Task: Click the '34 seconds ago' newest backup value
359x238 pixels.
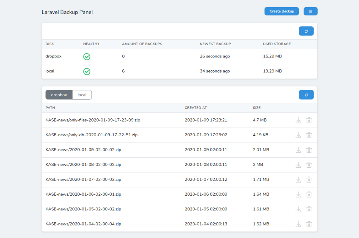Action: coord(215,71)
